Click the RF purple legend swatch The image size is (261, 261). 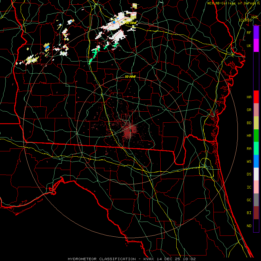pos(256,32)
